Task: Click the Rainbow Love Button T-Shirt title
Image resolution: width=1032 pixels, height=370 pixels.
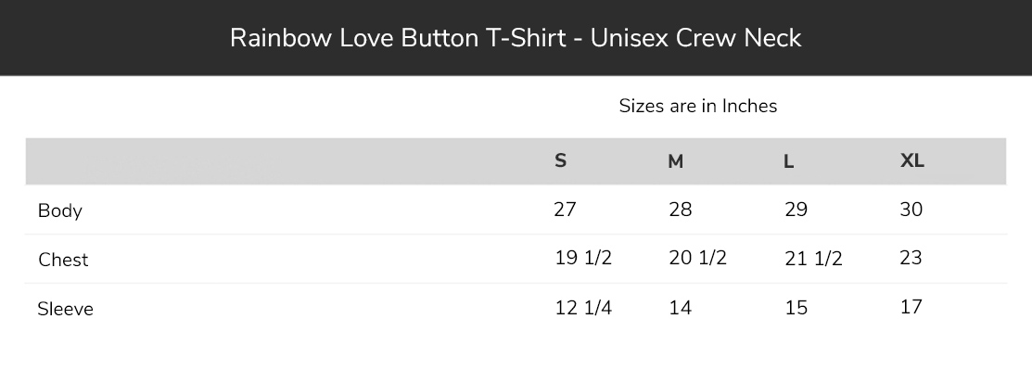Action: (x=516, y=38)
